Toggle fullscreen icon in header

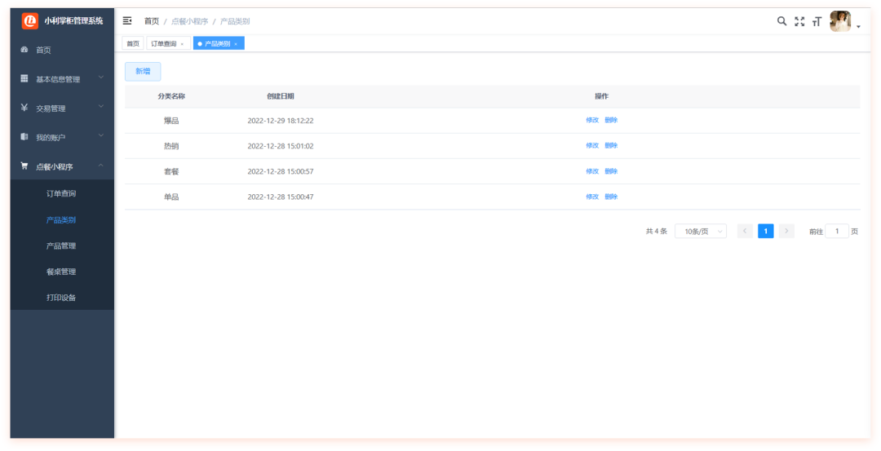799,21
